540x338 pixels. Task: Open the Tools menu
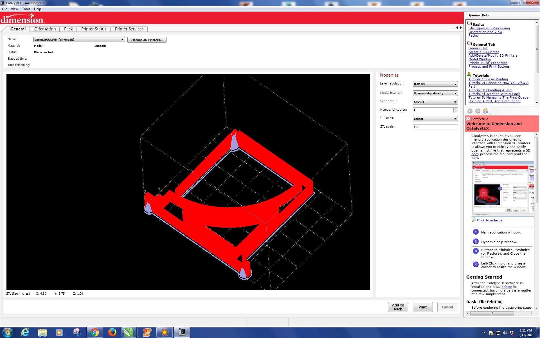26,9
